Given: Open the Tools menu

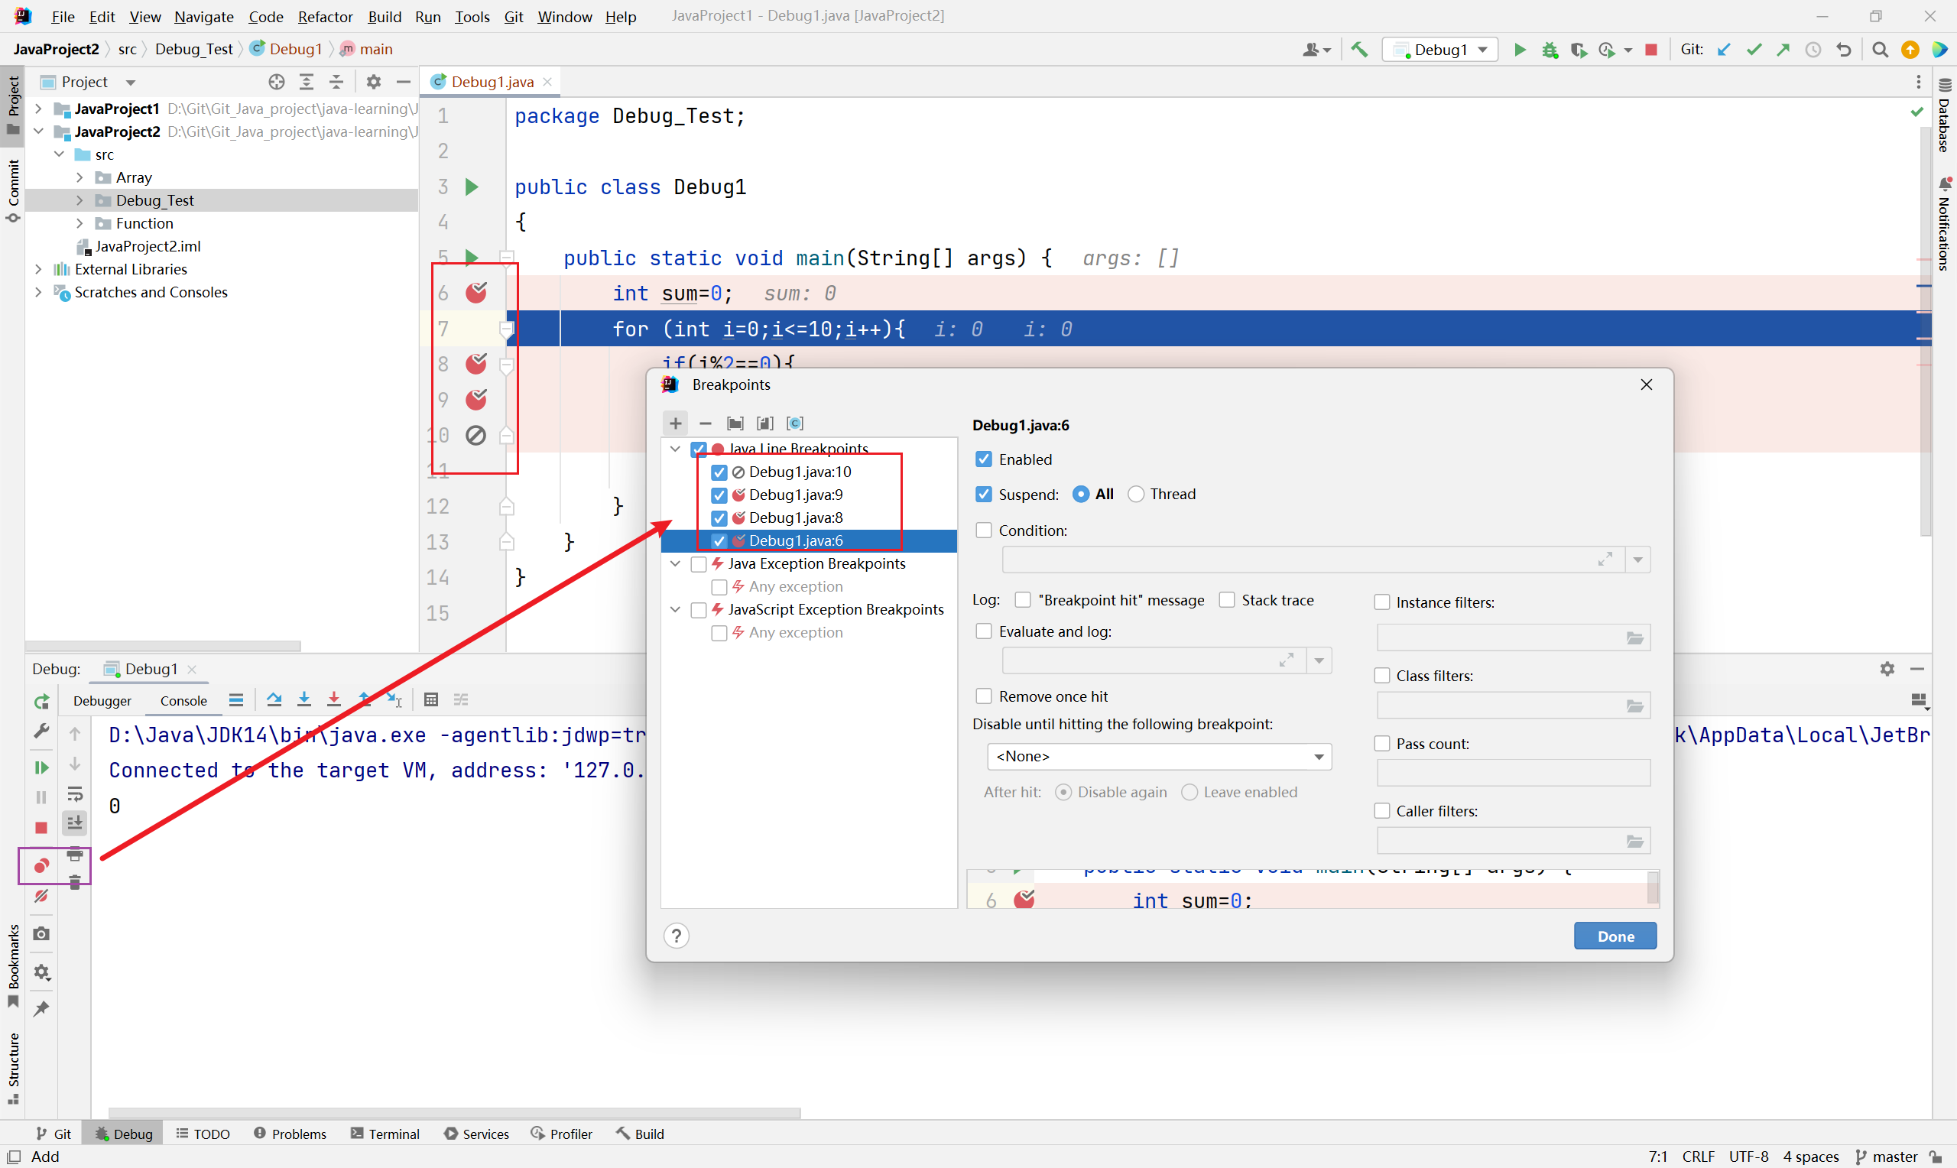Looking at the screenshot, I should [x=472, y=16].
